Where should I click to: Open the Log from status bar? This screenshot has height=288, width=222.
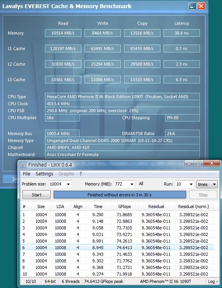click(213, 281)
